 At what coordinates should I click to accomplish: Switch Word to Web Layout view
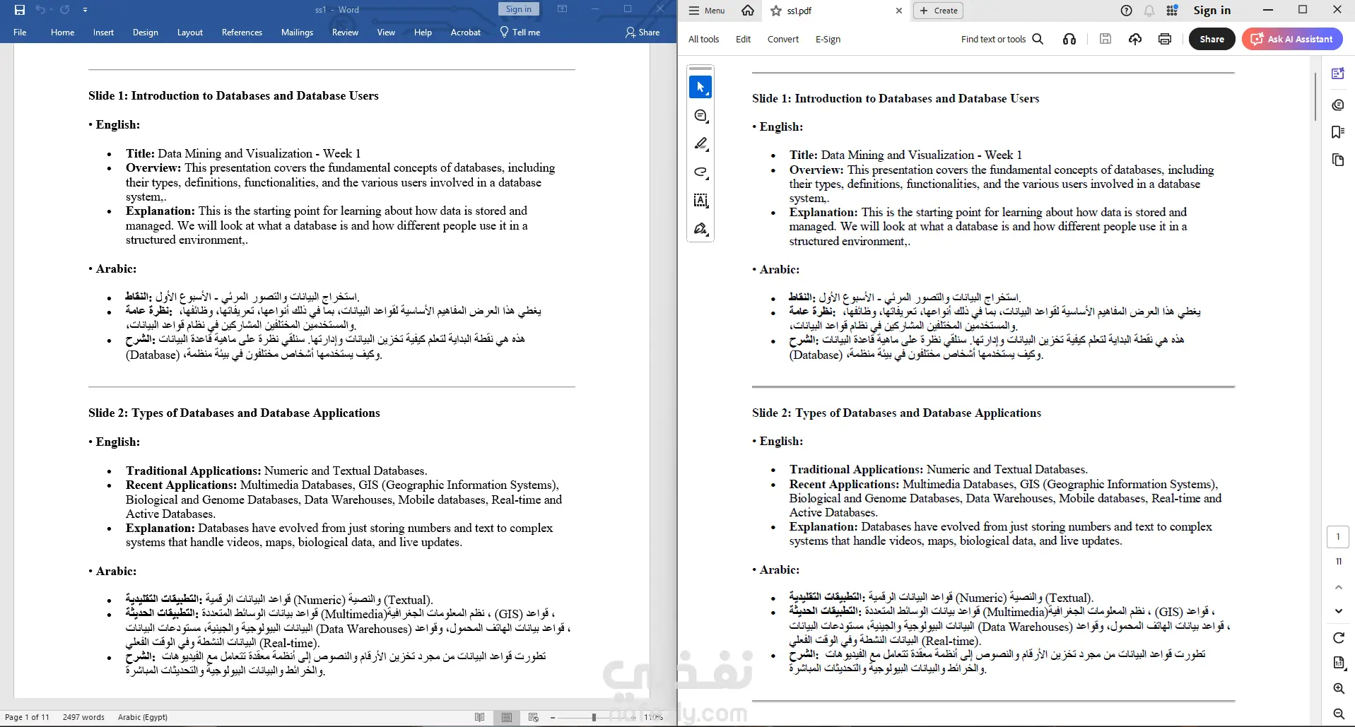(x=534, y=717)
